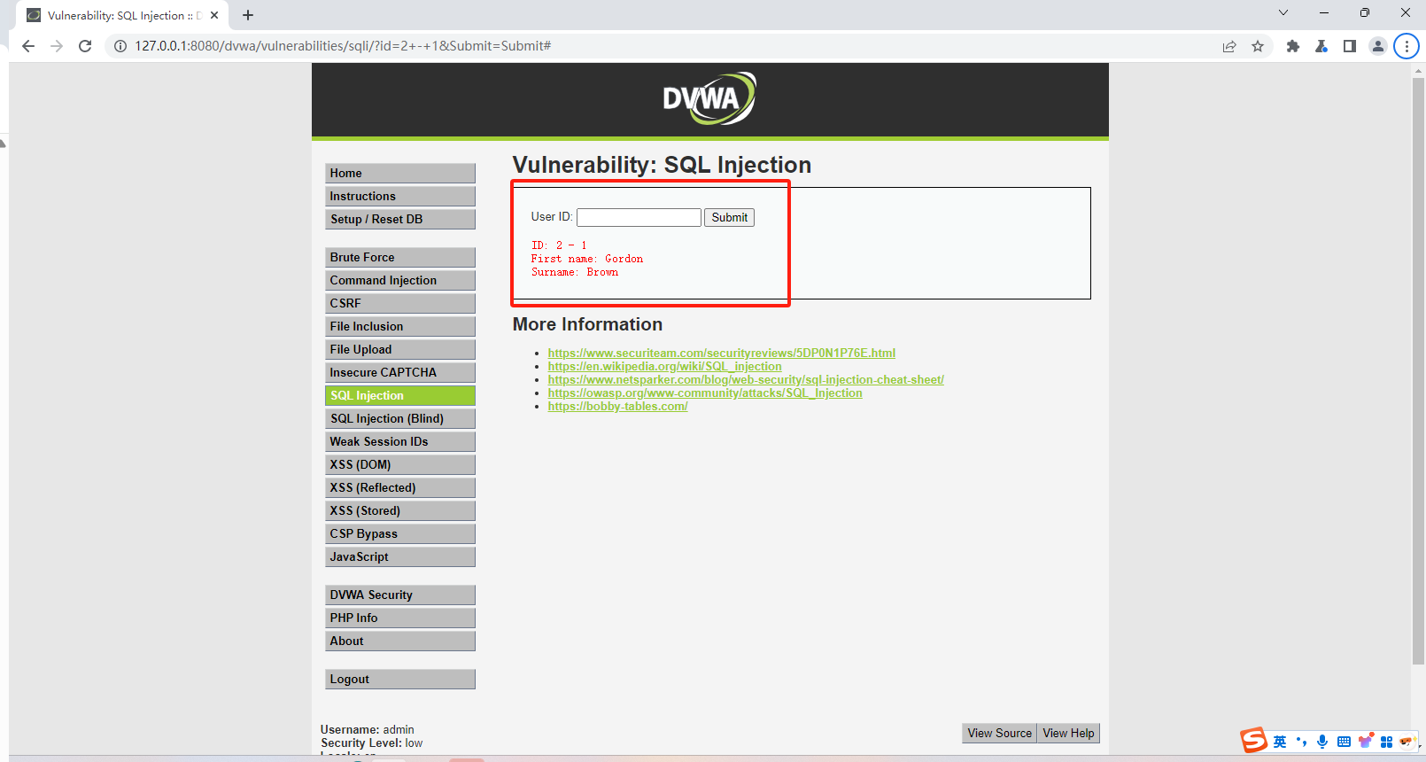Open JavaScript vulnerability page
Viewport: 1426px width, 762px height.
point(400,556)
